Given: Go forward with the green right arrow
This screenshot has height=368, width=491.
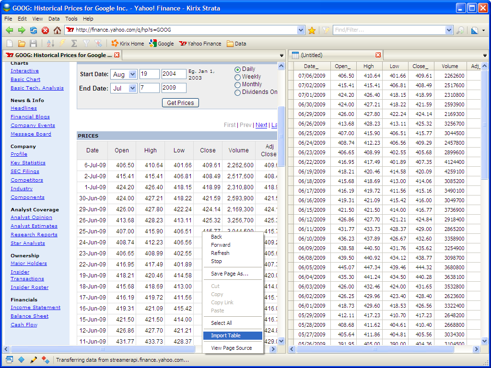Looking at the screenshot, I should click(21, 30).
